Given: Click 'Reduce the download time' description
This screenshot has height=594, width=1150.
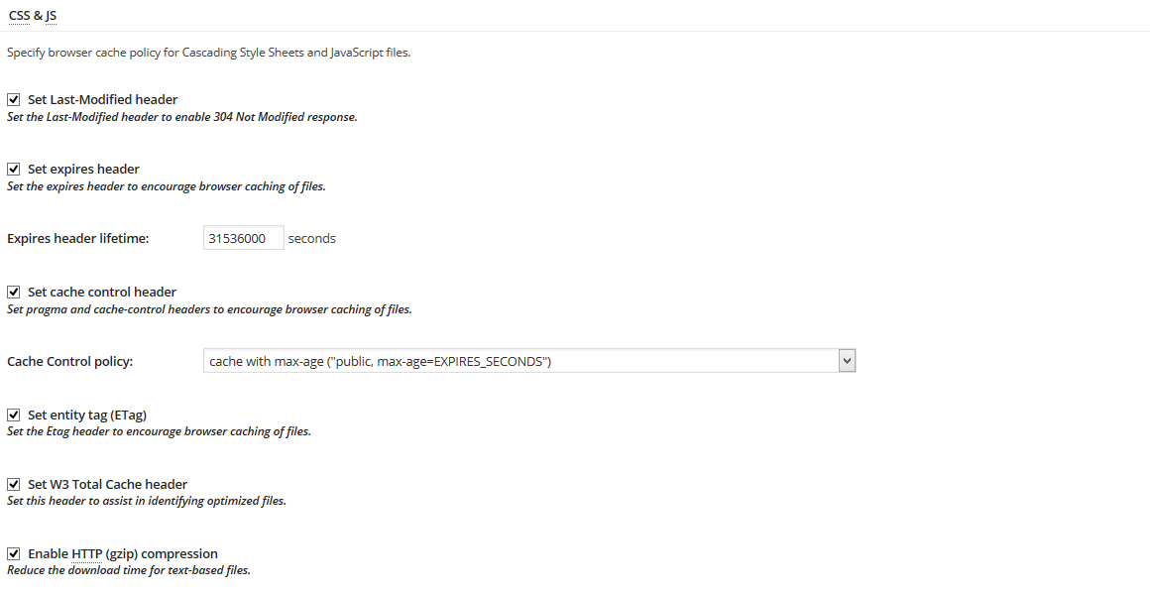Looking at the screenshot, I should point(128,570).
